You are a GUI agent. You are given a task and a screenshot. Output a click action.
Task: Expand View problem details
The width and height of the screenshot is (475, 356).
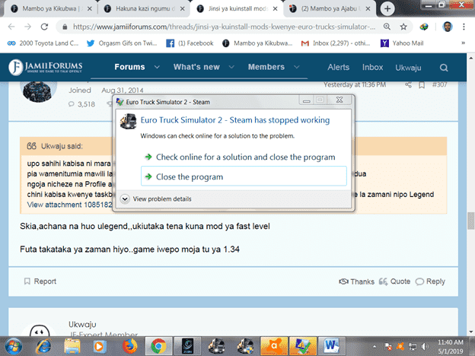point(156,199)
